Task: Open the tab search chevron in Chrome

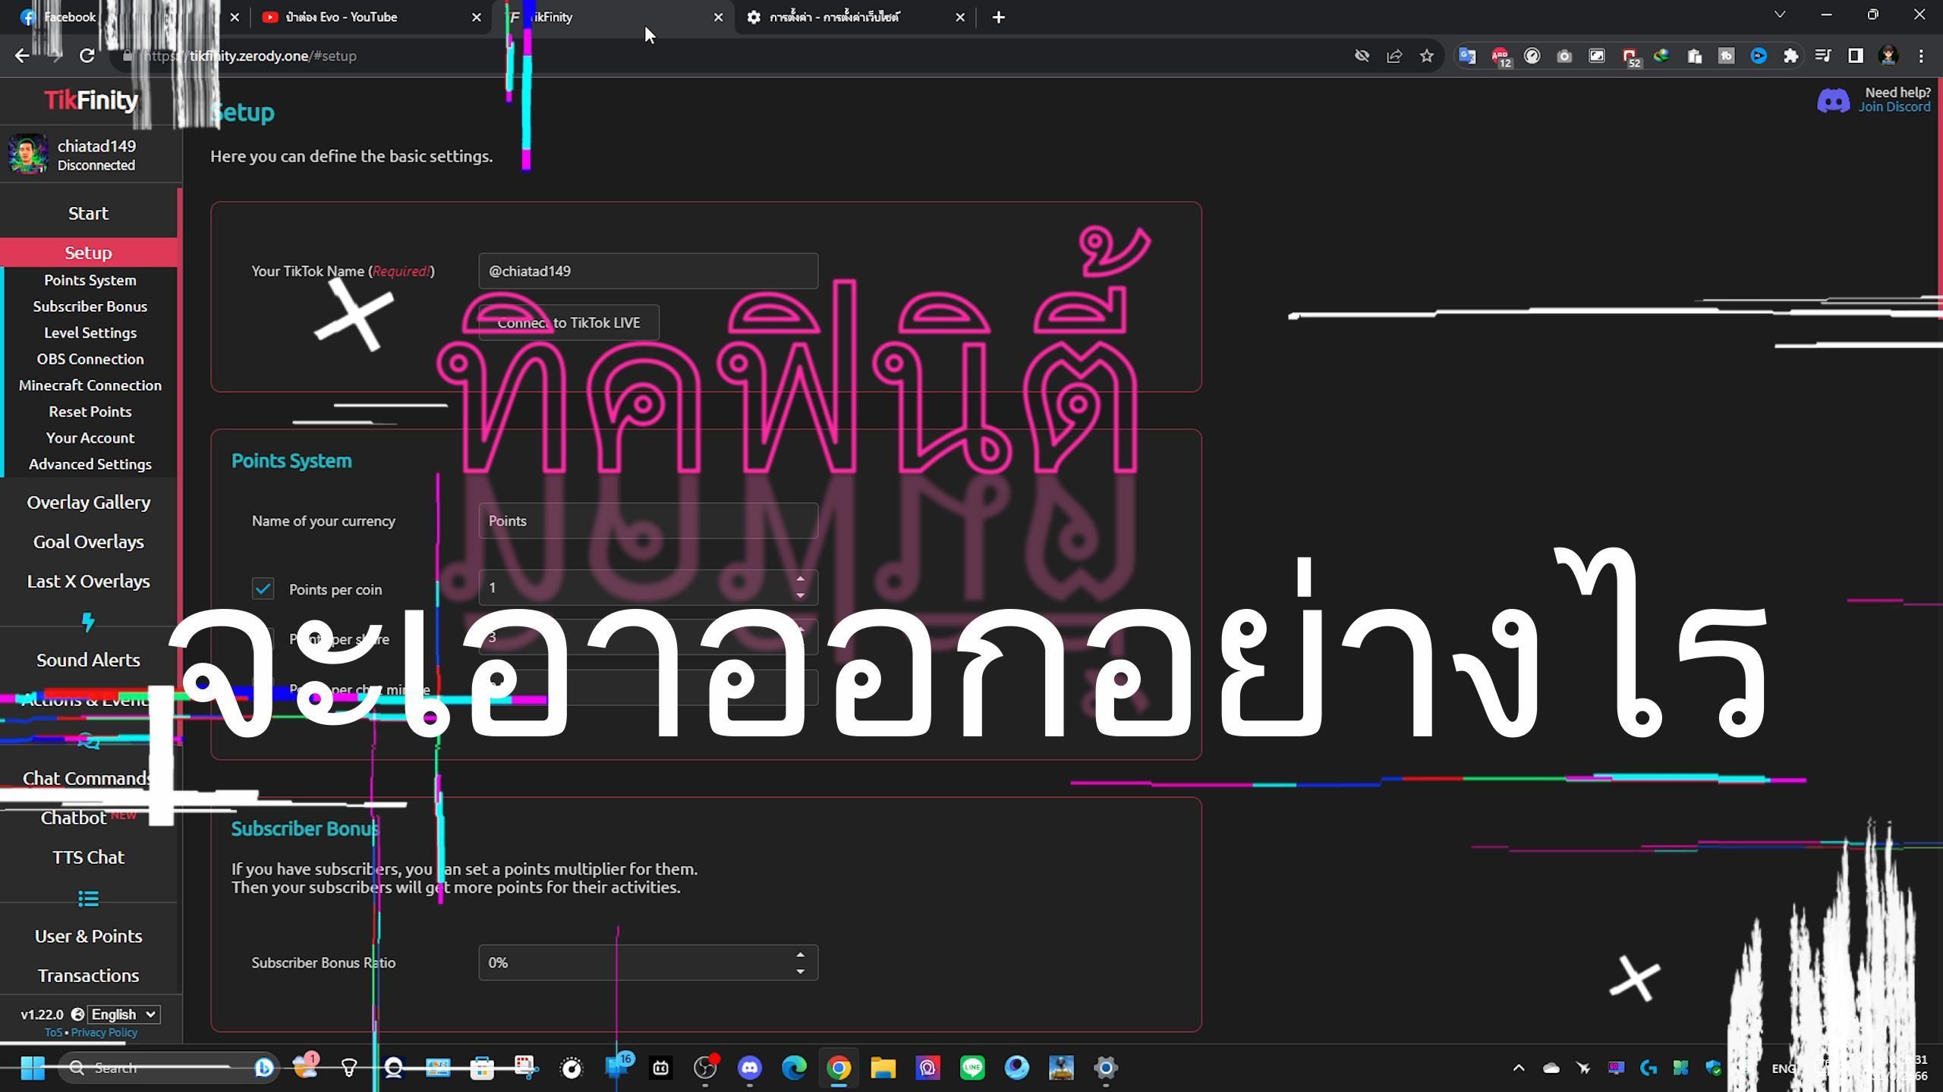Action: pos(1779,15)
